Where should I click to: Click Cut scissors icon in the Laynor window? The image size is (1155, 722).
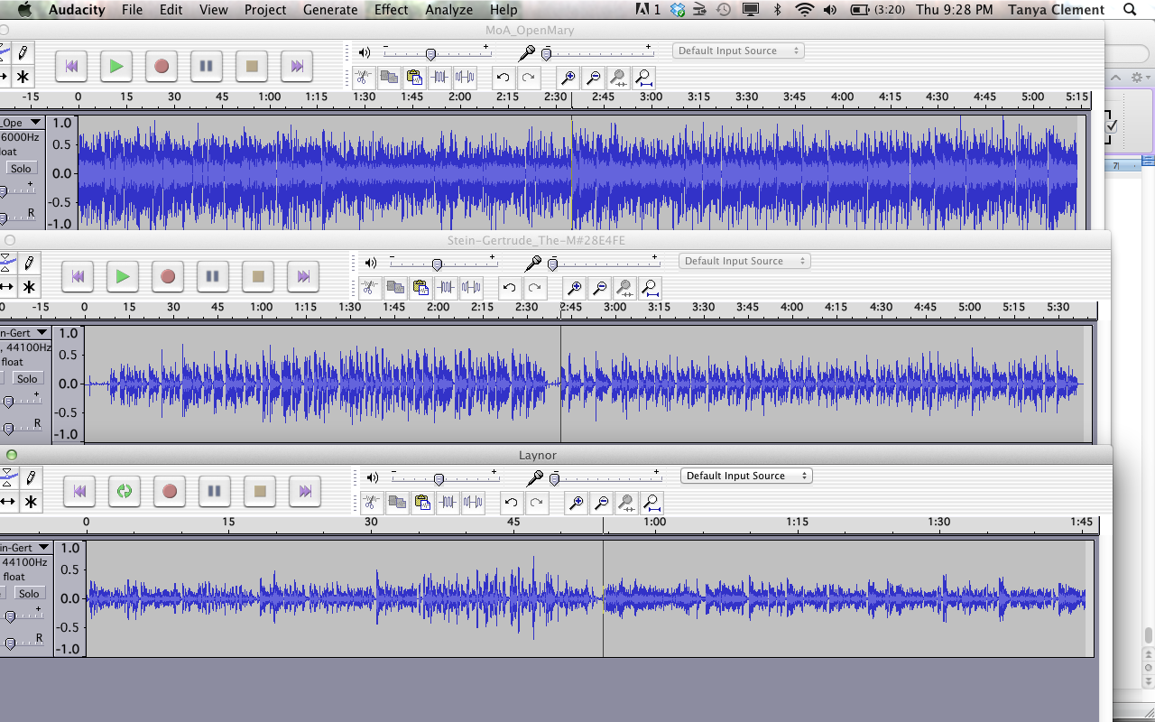point(371,503)
